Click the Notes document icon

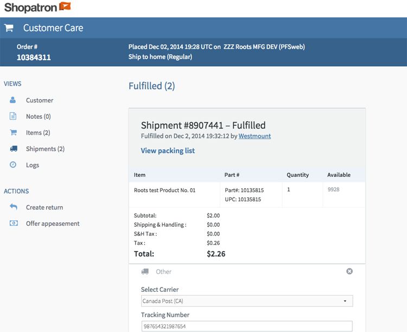click(13, 117)
